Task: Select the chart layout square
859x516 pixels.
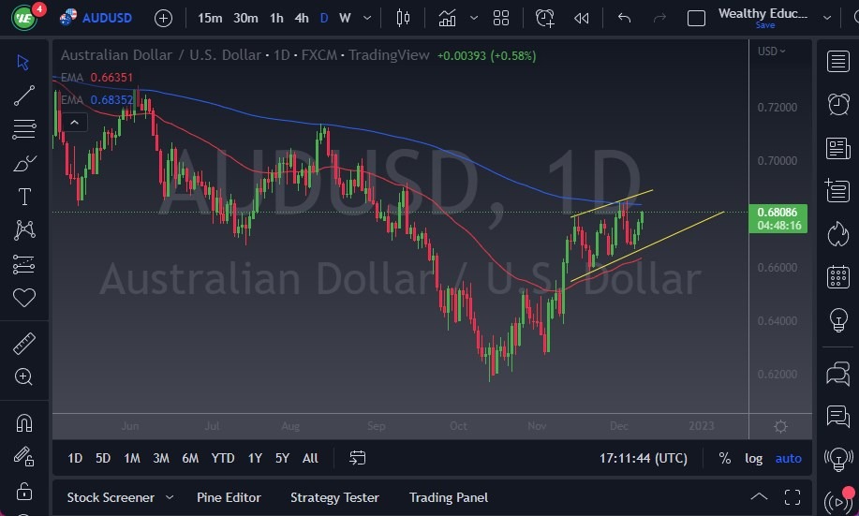Action: 696,18
